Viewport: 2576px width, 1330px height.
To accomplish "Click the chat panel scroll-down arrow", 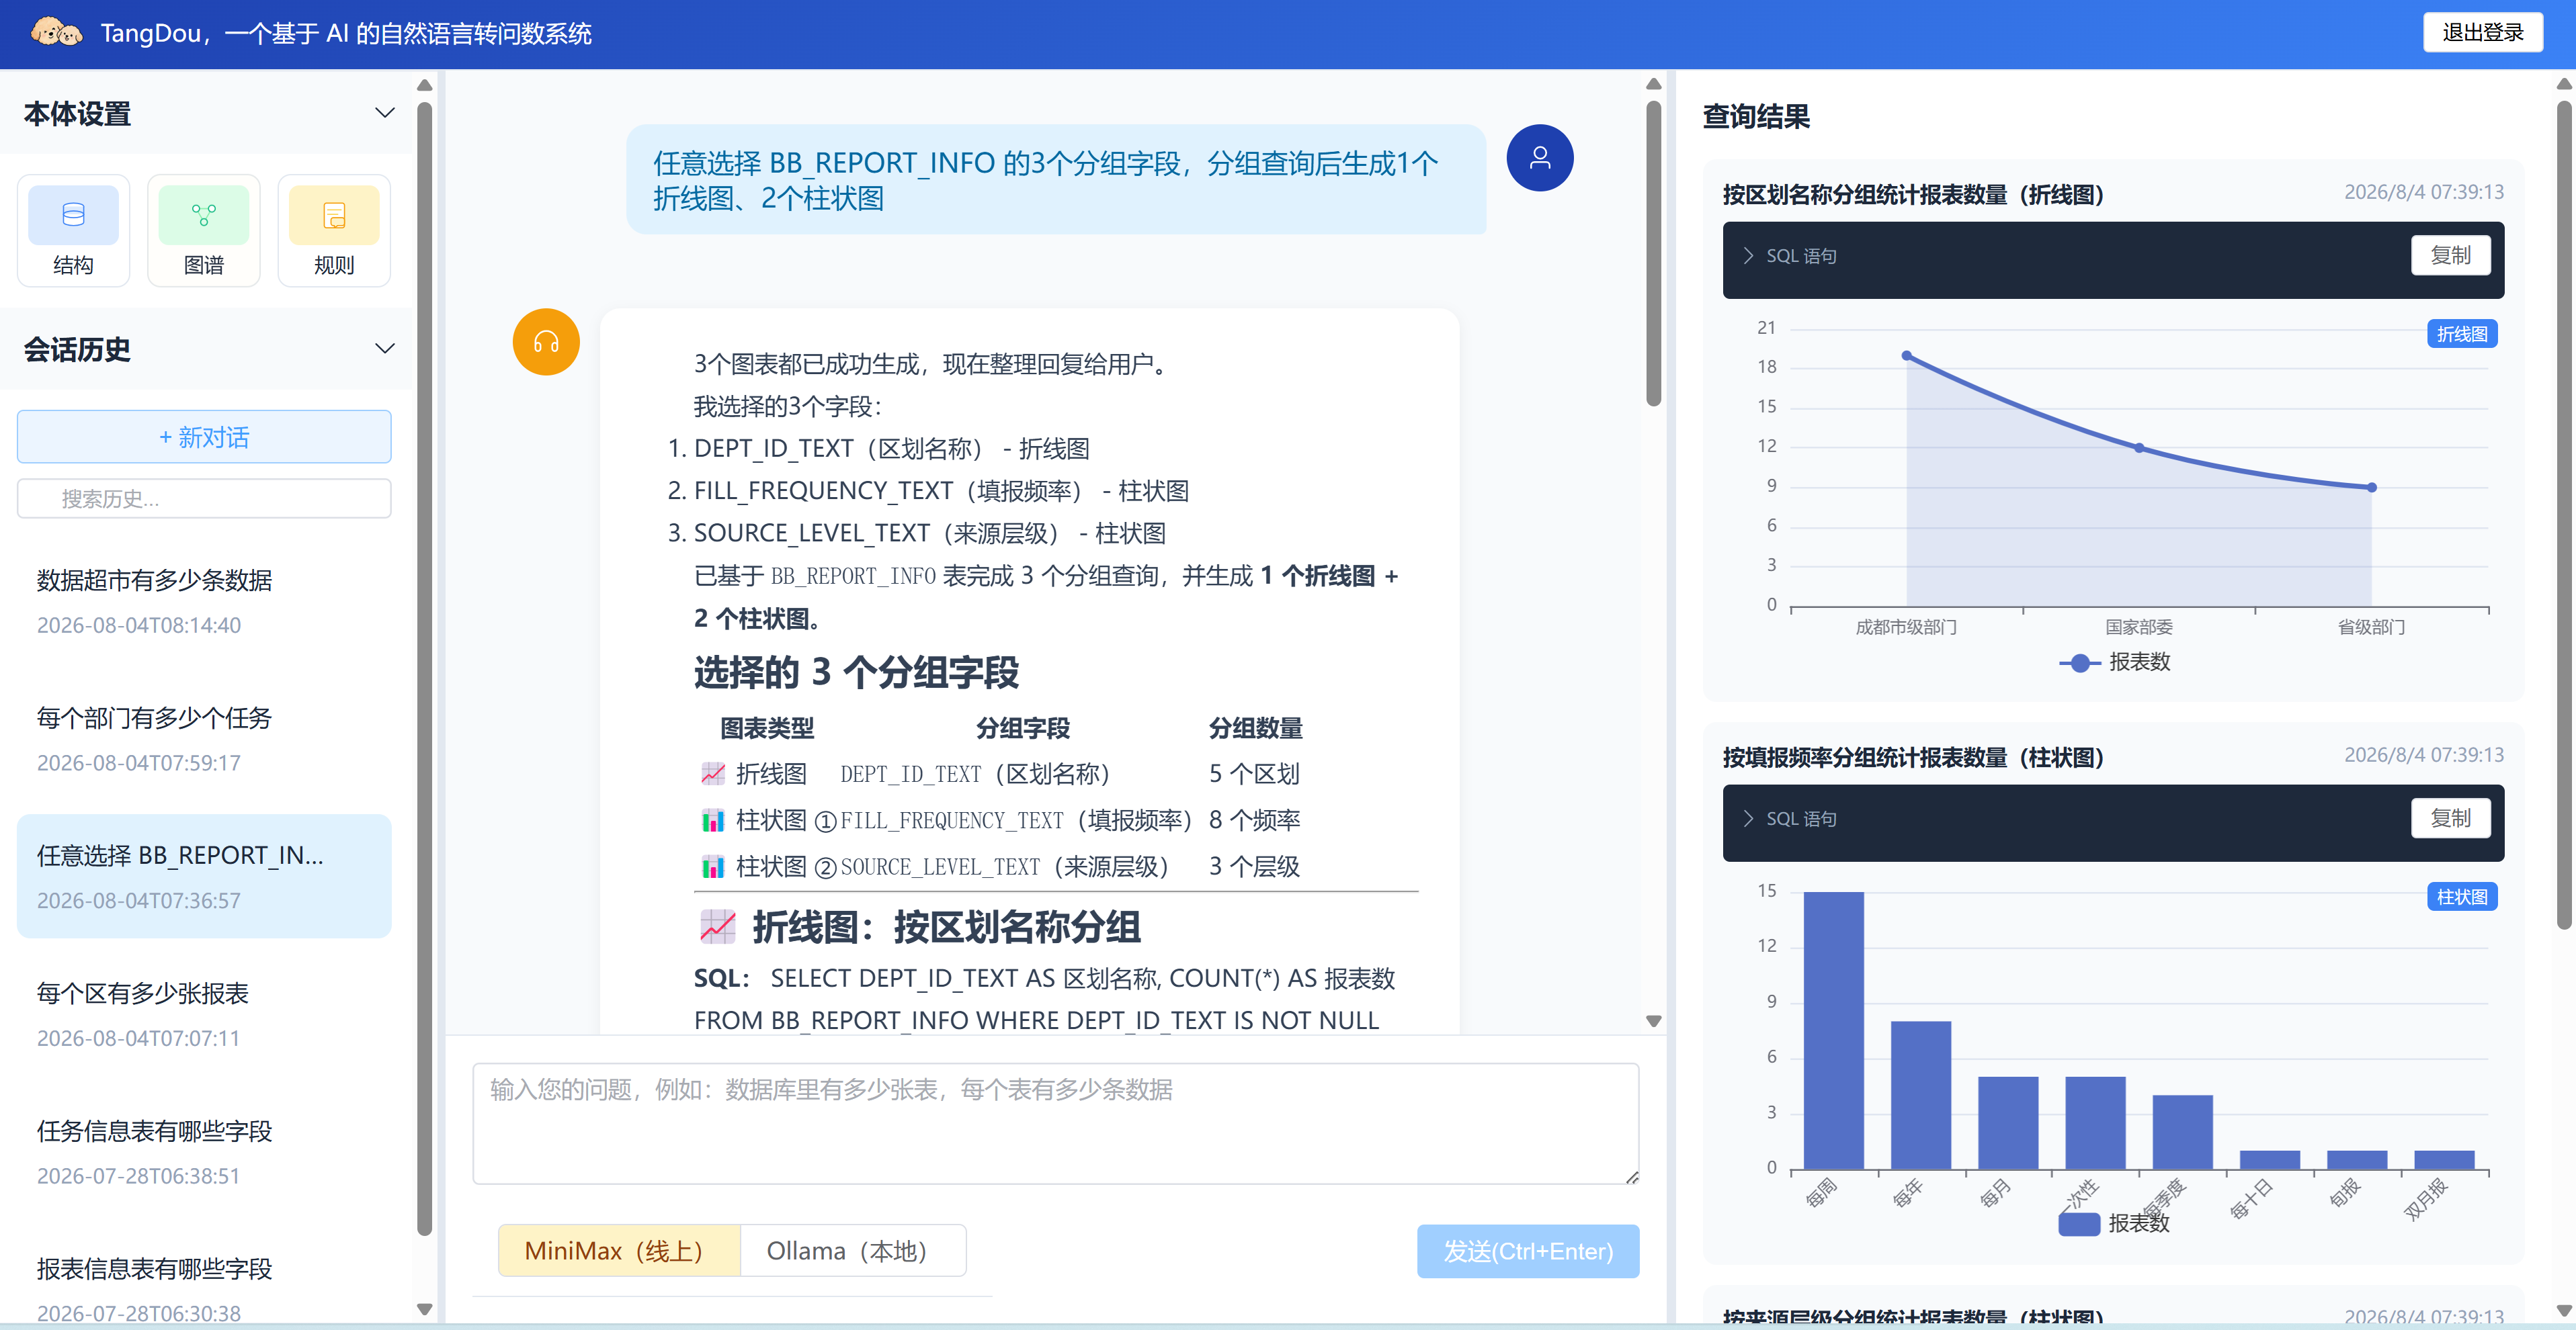I will 1653,1021.
